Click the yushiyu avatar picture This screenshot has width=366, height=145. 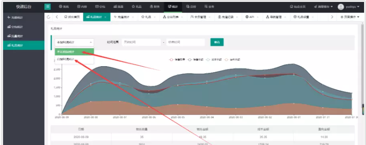(341, 7)
